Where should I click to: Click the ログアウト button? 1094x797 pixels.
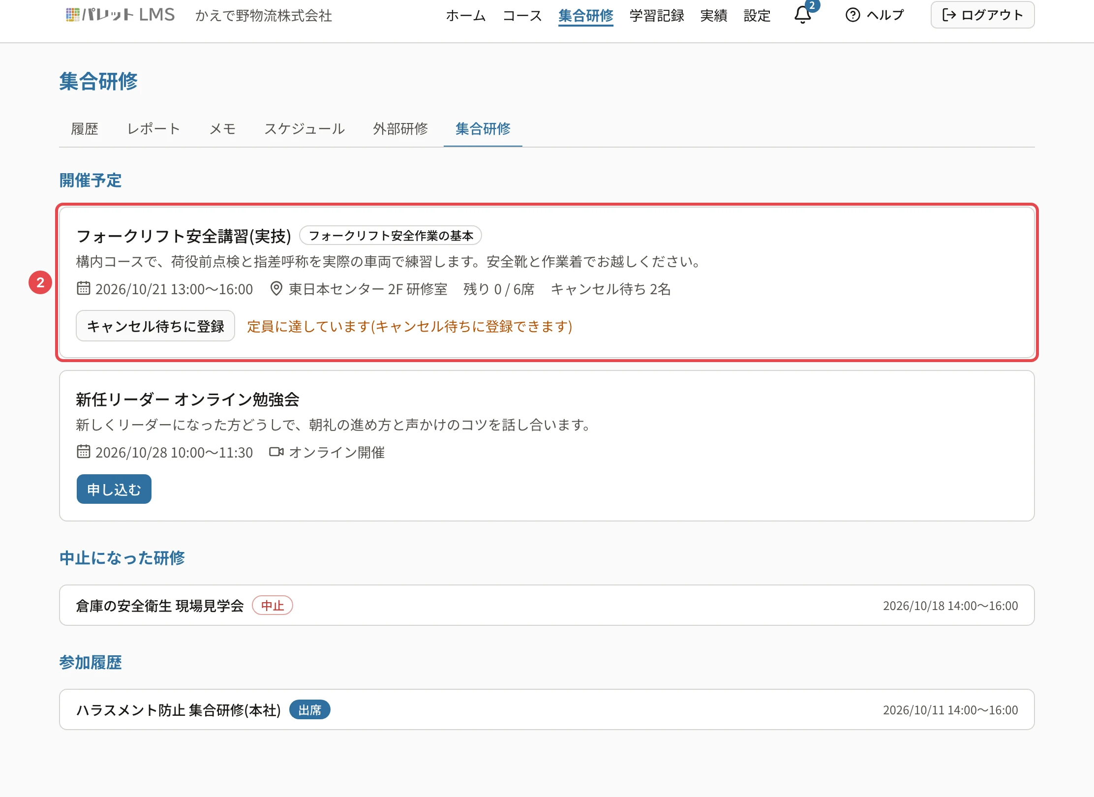tap(982, 15)
